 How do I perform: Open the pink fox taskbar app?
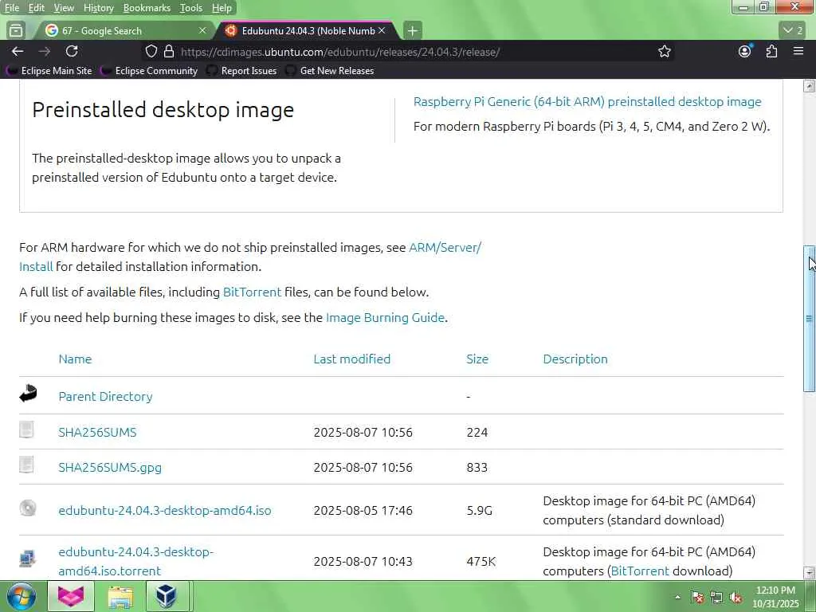pos(71,596)
